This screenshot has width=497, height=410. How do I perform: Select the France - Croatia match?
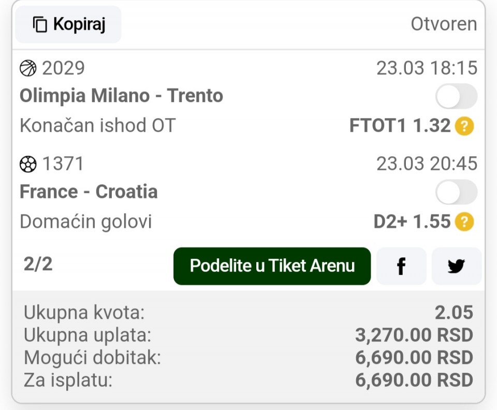coord(89,192)
